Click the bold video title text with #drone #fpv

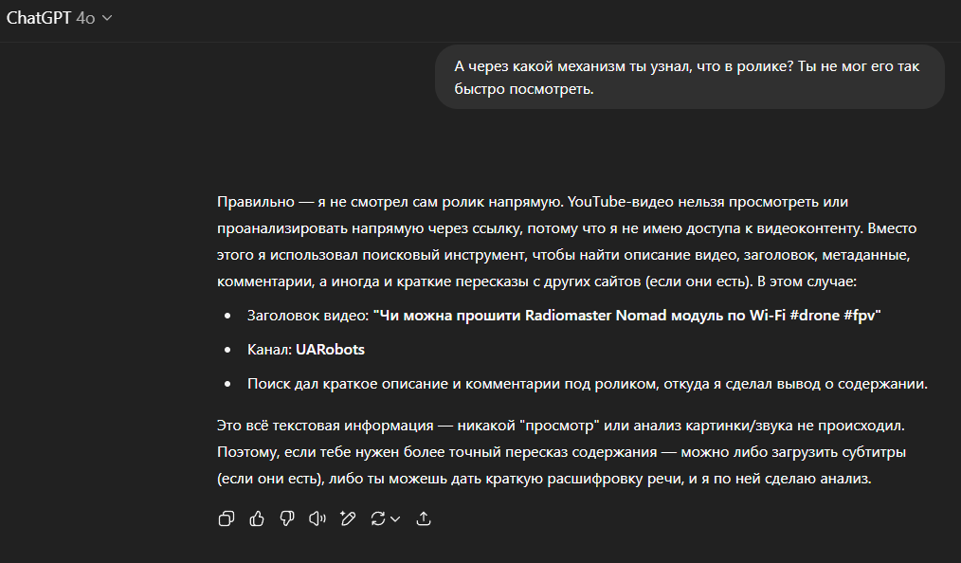tap(626, 316)
